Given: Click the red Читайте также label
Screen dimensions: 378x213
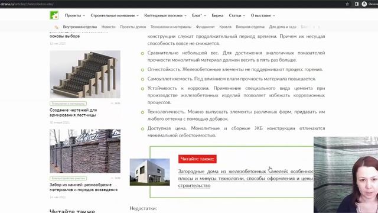Looking at the screenshot, I should (x=197, y=159).
